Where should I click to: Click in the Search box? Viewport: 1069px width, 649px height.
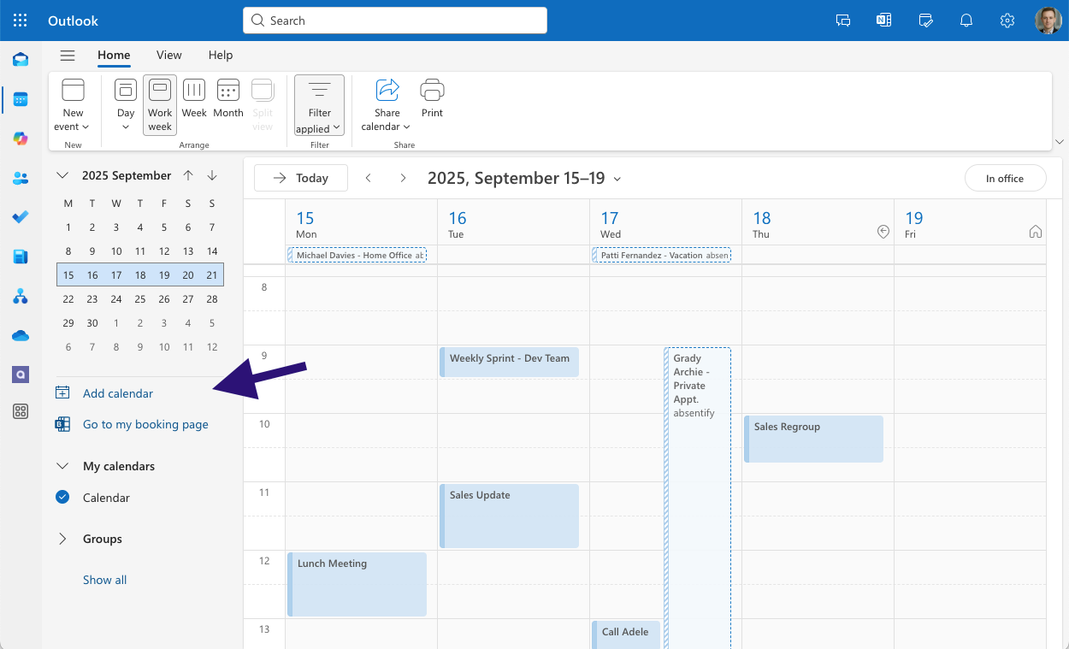coord(395,21)
